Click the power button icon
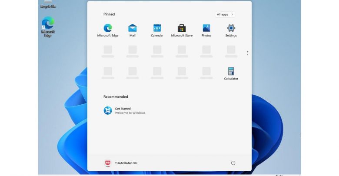Viewport: 339px width, 176px height. tap(233, 163)
